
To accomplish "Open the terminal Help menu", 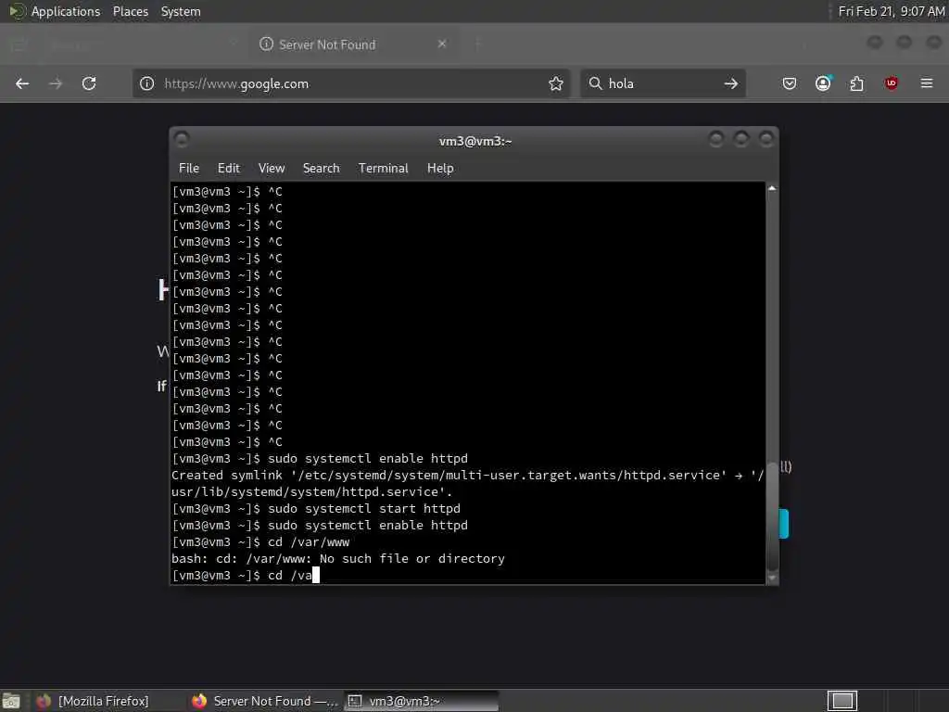I will pyautogui.click(x=440, y=169).
